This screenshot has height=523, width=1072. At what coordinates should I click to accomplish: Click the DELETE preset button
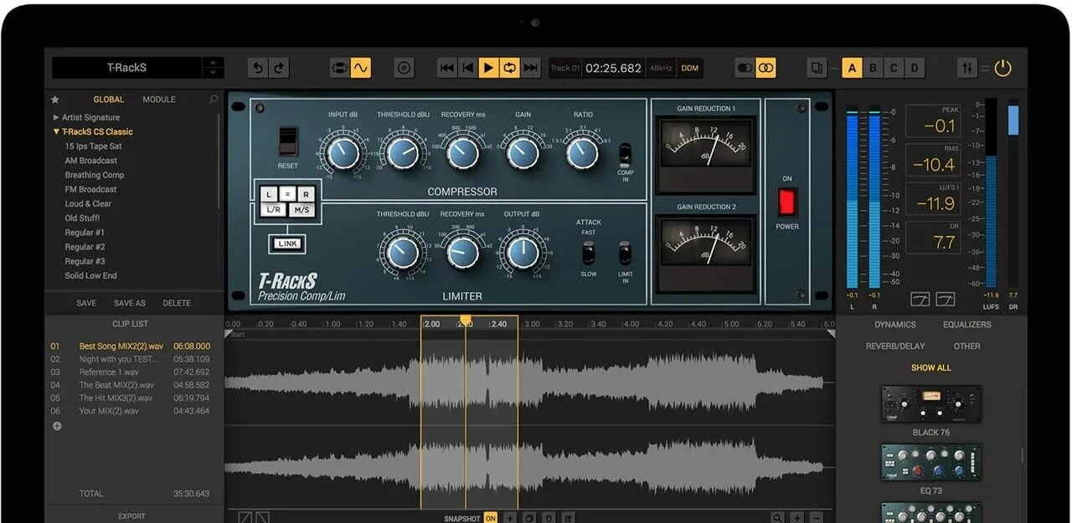pos(177,303)
